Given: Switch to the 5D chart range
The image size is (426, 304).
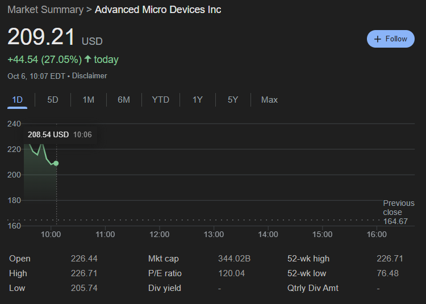Looking at the screenshot, I should point(53,100).
